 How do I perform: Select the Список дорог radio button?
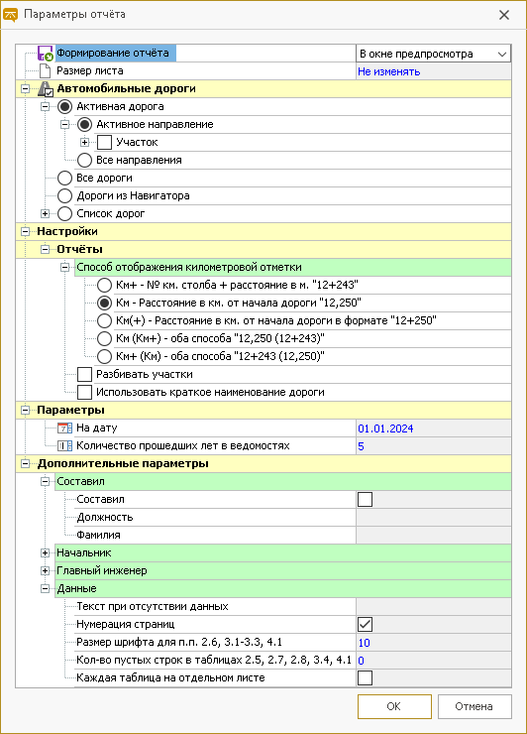coord(64,213)
